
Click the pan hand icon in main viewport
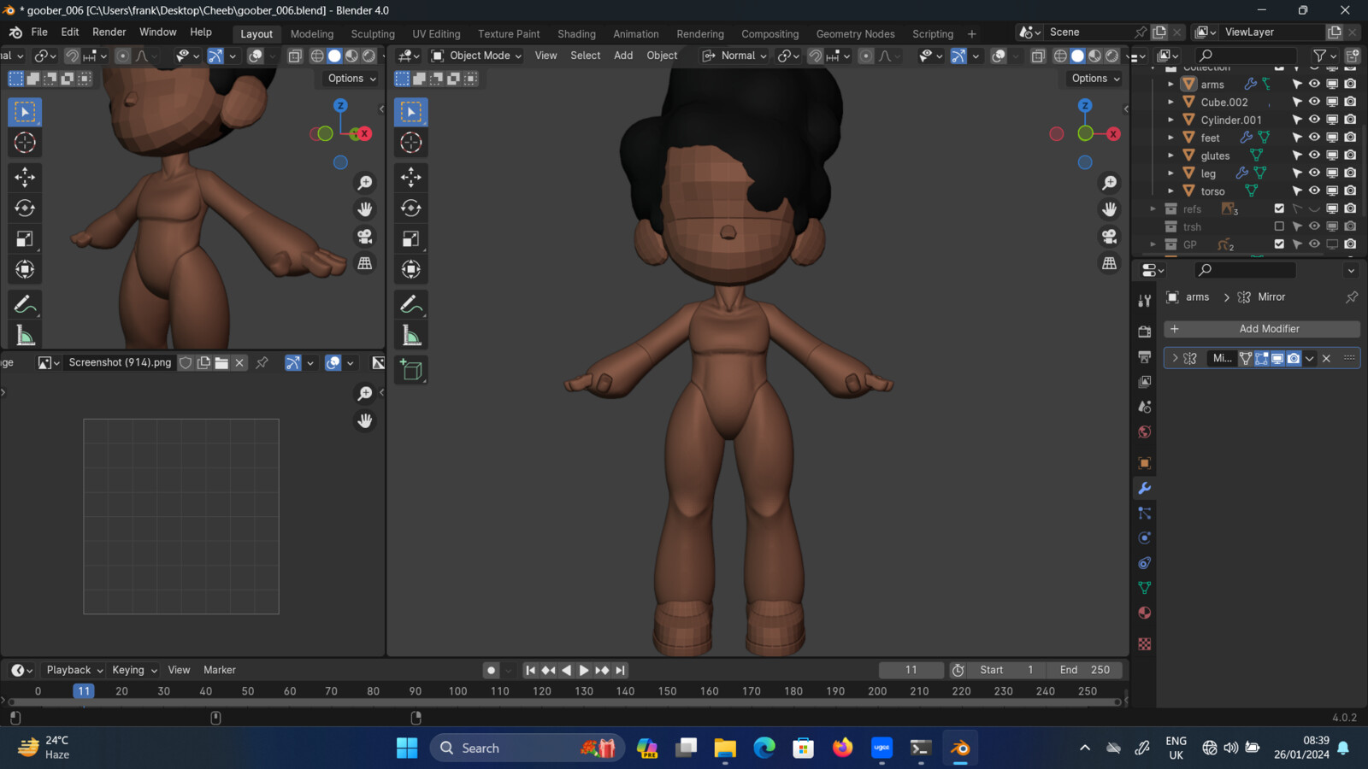coord(1110,209)
